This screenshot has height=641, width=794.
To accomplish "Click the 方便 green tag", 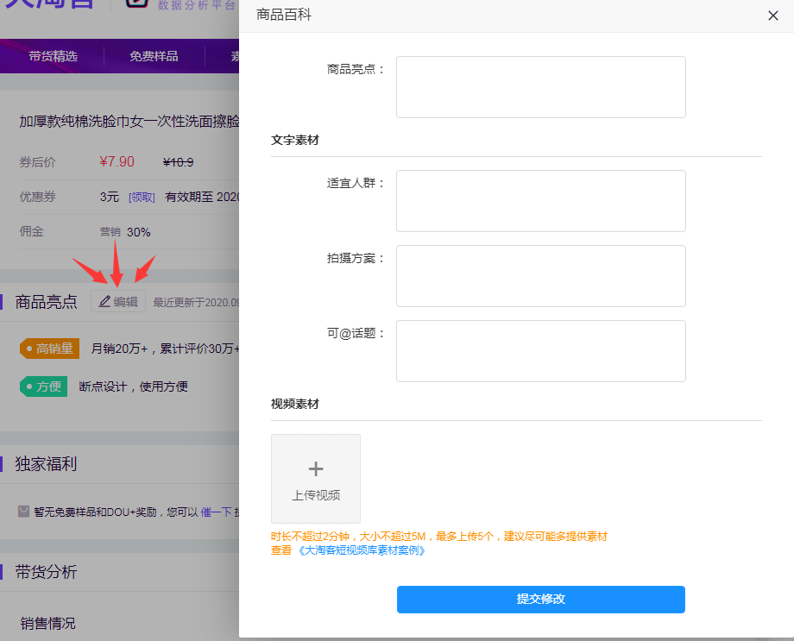I will [44, 386].
